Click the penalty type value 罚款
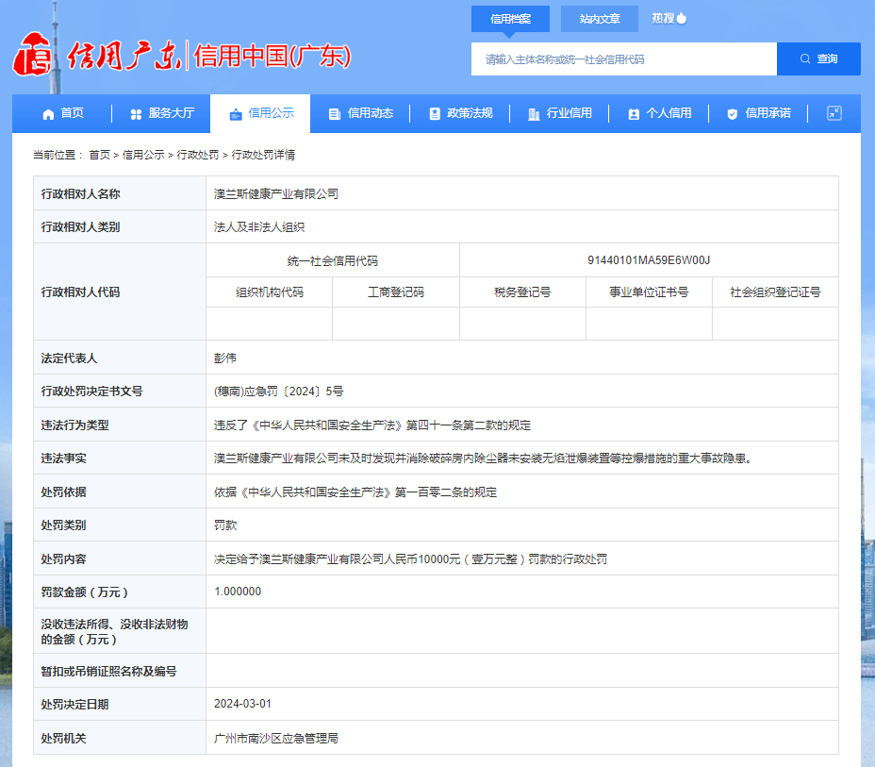 click(x=225, y=525)
